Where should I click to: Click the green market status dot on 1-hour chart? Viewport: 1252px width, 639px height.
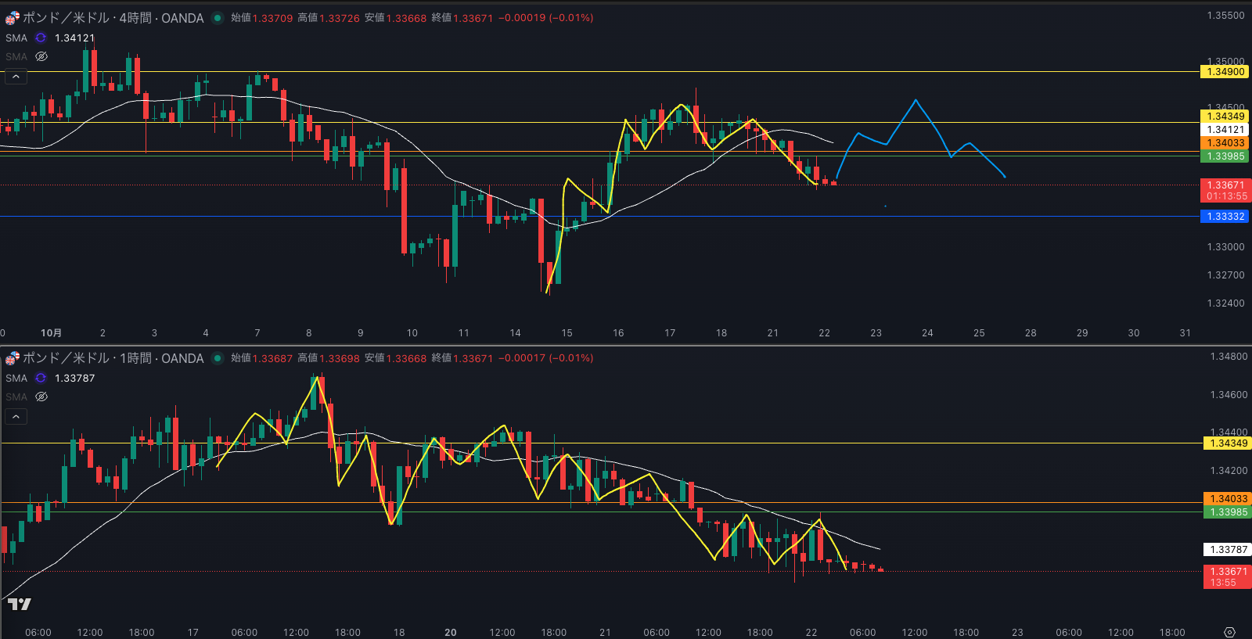(218, 358)
